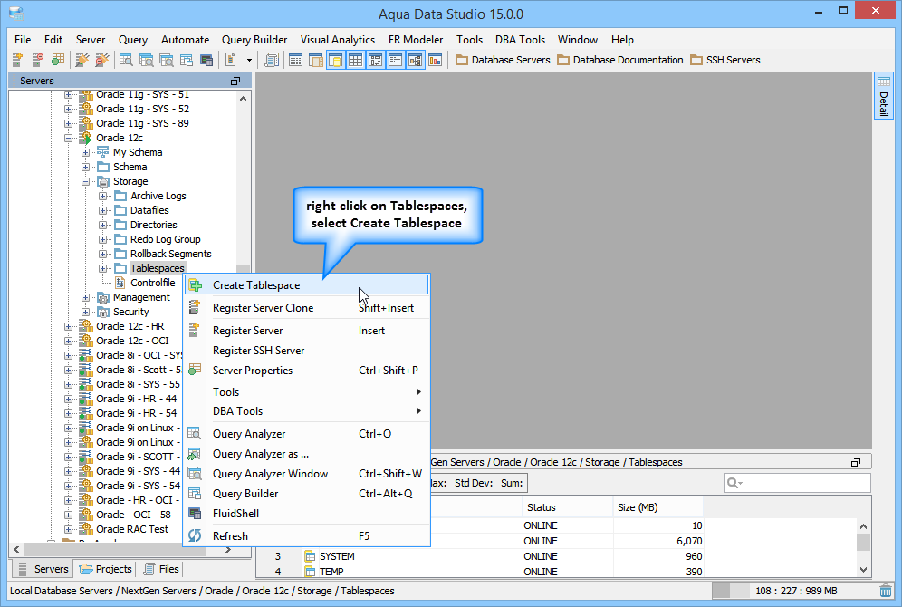Screen dimensions: 902x607
Task: Open the Database Servers folder shortcut
Action: tap(503, 60)
